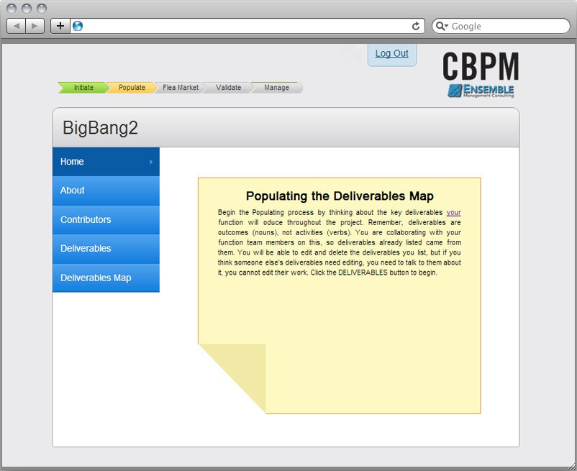Switch to the Validate step
Screen dimensions: 577x471
point(228,88)
